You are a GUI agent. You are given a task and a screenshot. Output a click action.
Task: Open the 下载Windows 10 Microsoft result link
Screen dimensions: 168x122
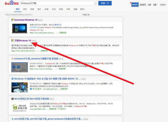23,41
